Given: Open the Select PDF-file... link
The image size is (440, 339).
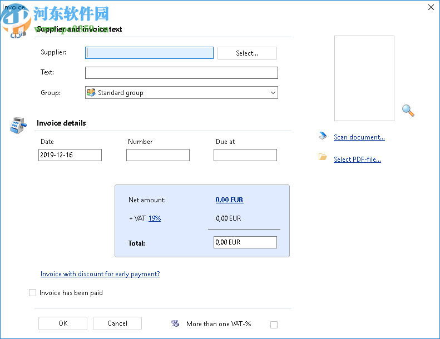Looking at the screenshot, I should [357, 159].
